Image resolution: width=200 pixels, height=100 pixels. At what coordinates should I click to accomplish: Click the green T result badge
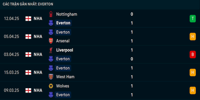coord(192,18)
